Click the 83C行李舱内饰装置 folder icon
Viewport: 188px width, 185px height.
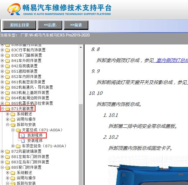7,50
